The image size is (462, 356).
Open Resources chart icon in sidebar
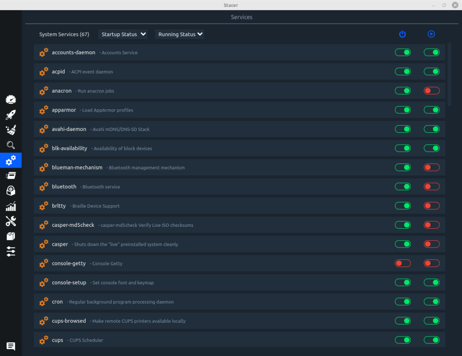point(11,206)
